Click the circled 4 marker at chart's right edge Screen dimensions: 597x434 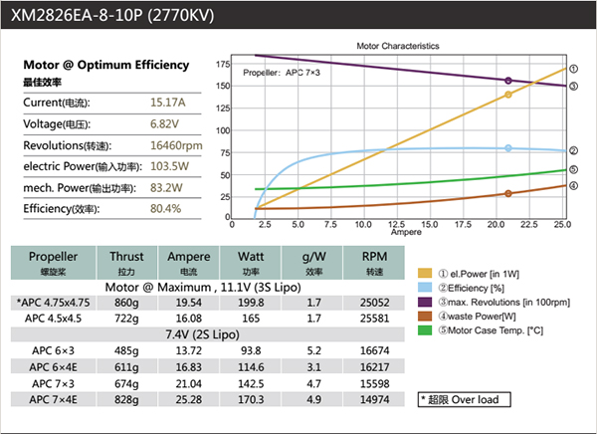click(x=574, y=185)
